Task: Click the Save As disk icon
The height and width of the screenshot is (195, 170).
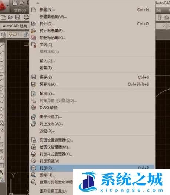Action: point(33,84)
